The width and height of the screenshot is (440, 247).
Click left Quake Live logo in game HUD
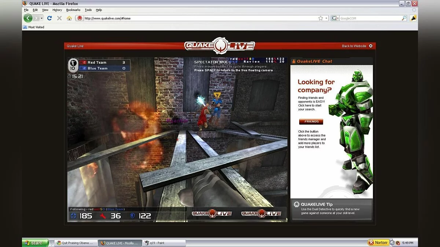pos(212,213)
